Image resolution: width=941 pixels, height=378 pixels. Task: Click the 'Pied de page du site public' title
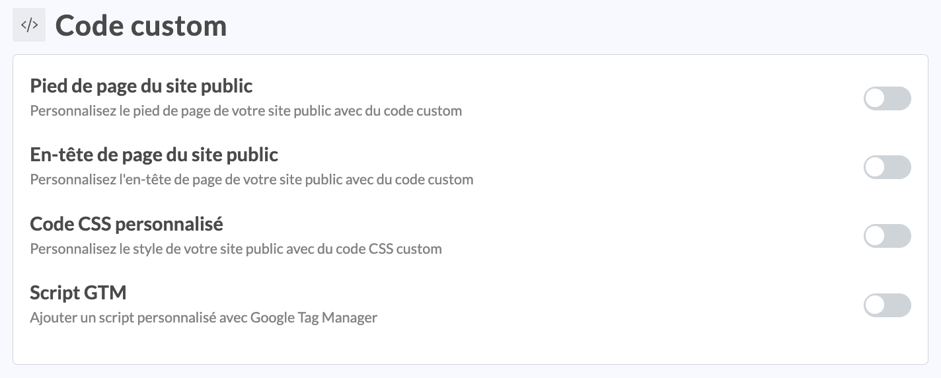point(141,86)
